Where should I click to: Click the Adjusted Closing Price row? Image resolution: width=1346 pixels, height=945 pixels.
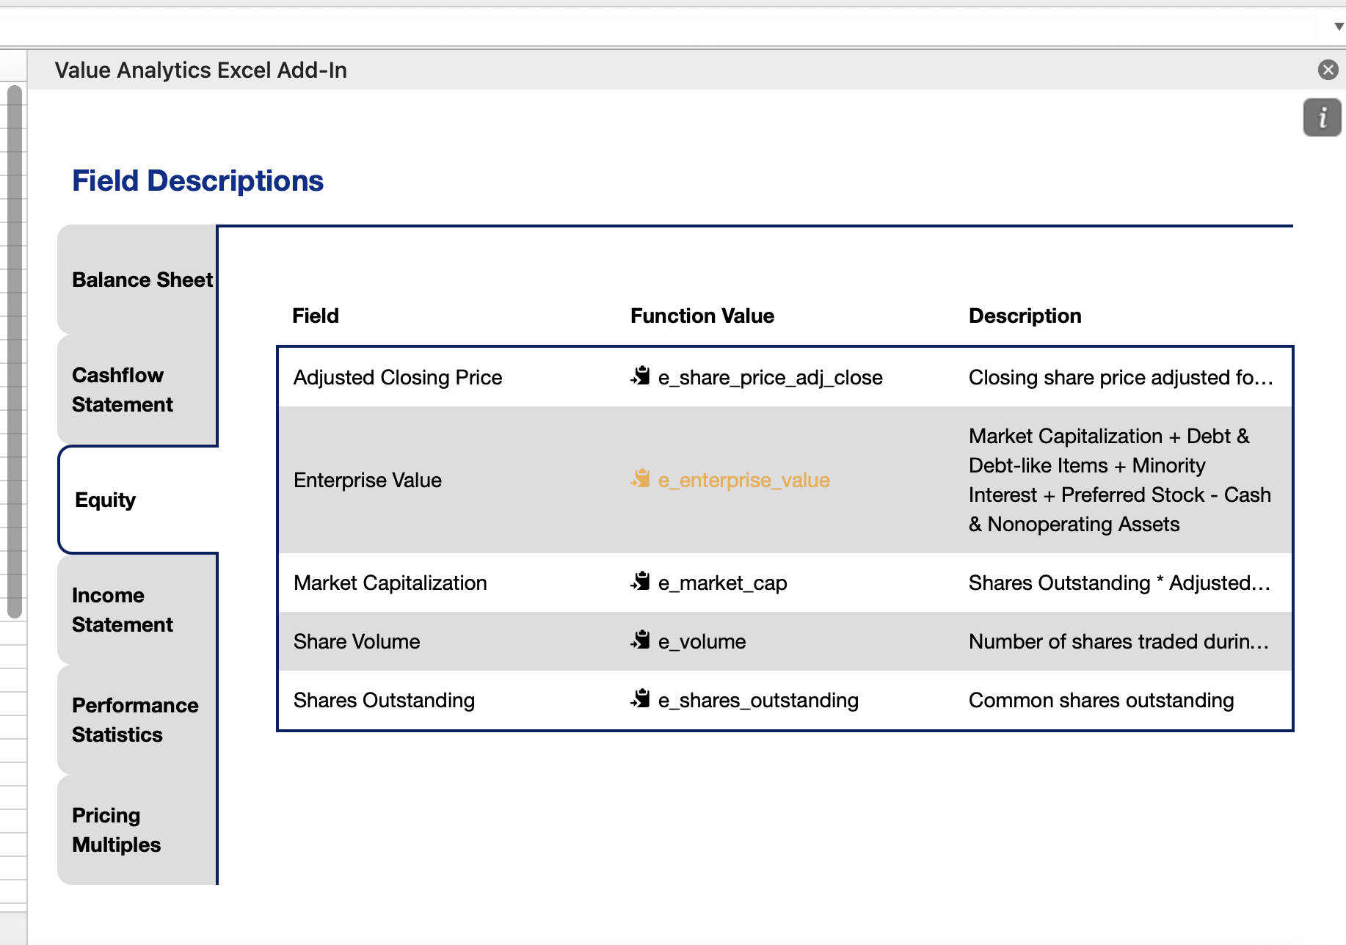tap(397, 377)
